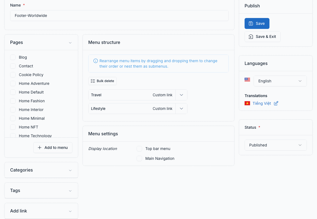Screen dimensions: 317x219
Task: Tick the Contact page checkbox
Action: click(x=13, y=66)
